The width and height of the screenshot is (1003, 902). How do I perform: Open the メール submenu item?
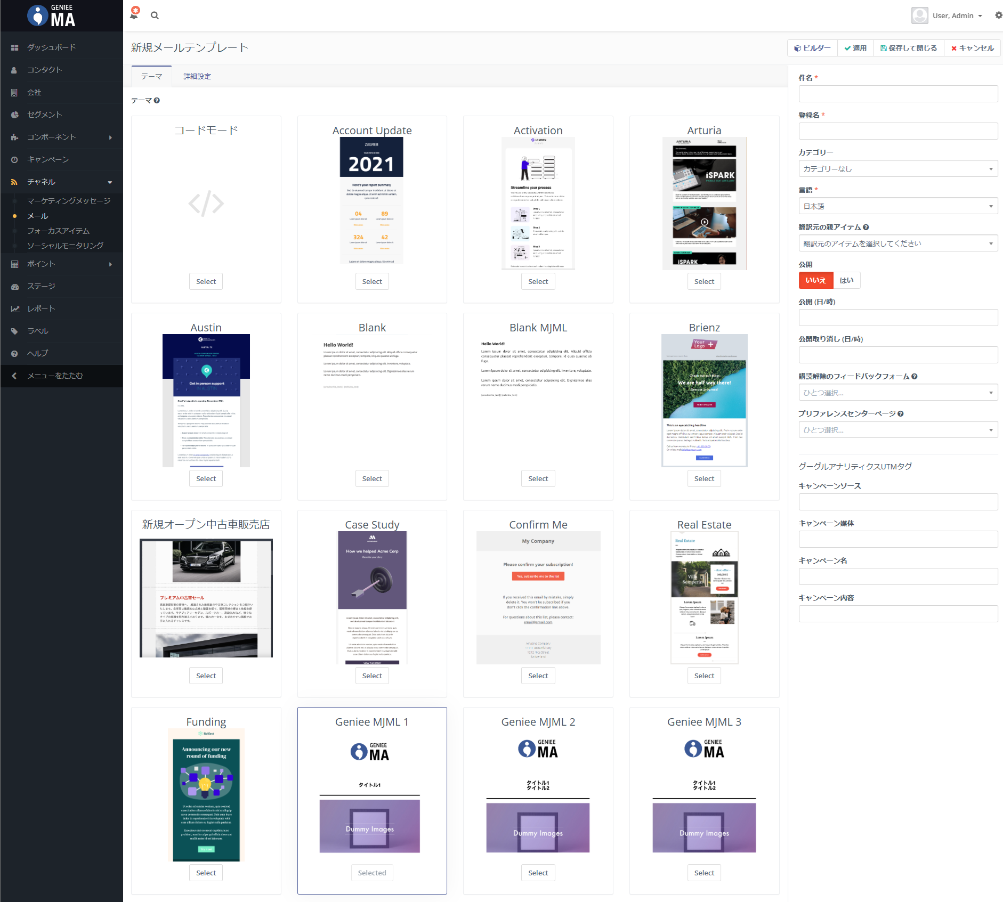click(38, 216)
